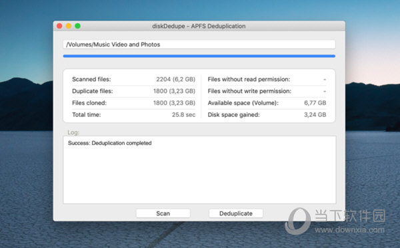The height and width of the screenshot is (248, 400).
Task: Click the Files cloned value "1800 (3,23 GB)"
Action: tap(174, 103)
